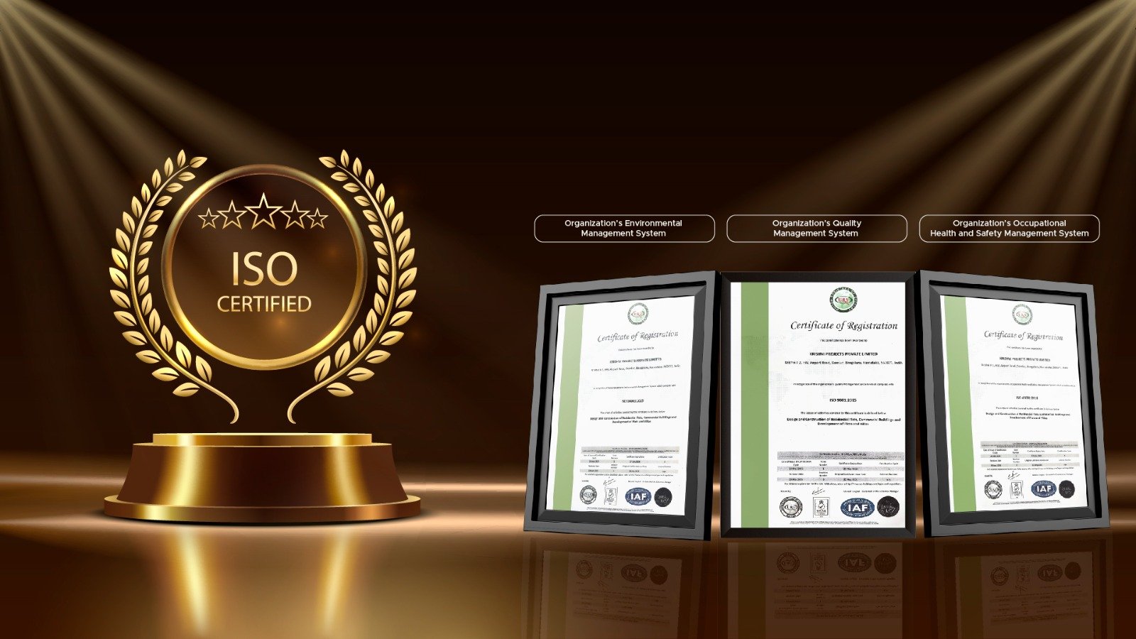This screenshot has width=1136, height=639.
Task: Click the Certificate of Registration heading
Action: [x=843, y=325]
